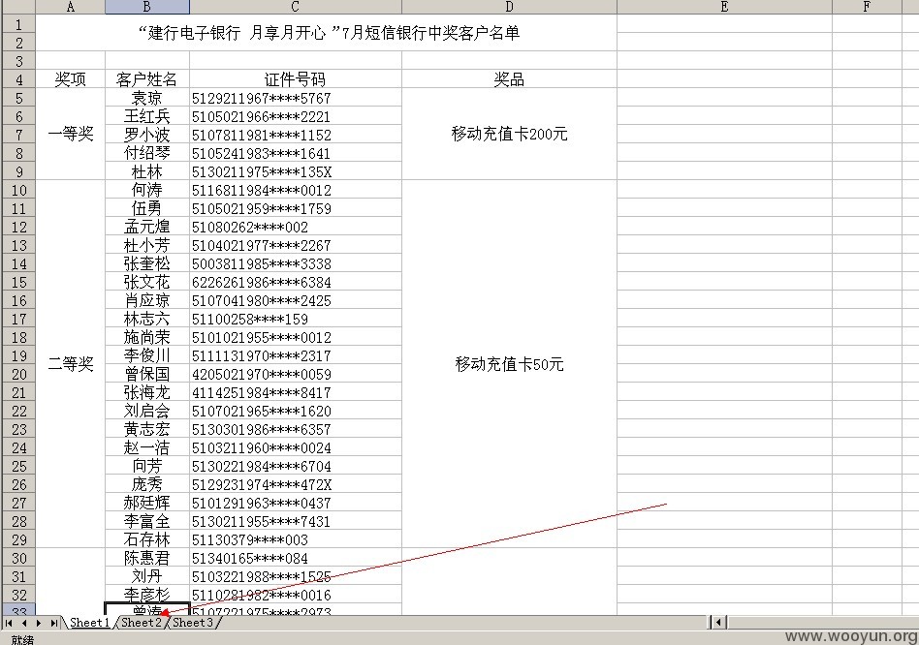This screenshot has height=645, width=919.
Task: Click the name cell 林志六
Action: point(147,319)
